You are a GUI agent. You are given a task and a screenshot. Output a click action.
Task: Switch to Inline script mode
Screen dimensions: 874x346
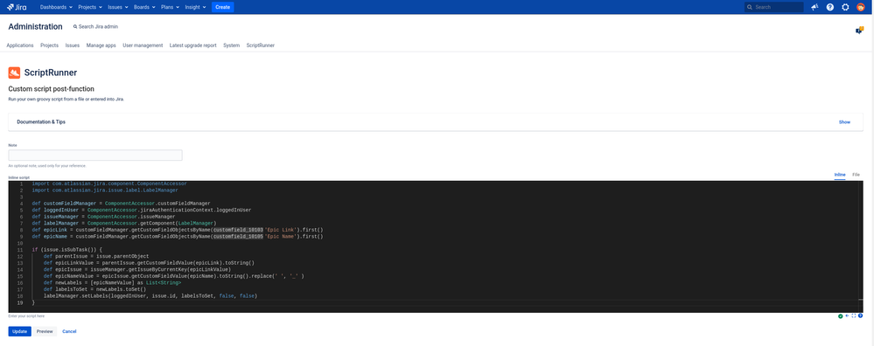839,175
